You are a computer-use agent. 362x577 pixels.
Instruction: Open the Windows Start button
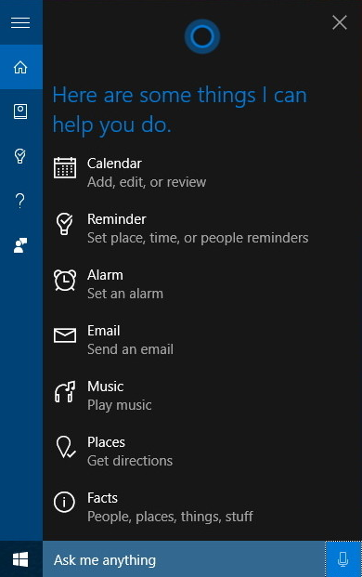(20, 559)
